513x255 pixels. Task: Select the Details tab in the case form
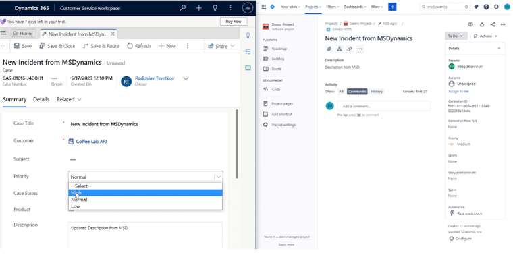(41, 99)
